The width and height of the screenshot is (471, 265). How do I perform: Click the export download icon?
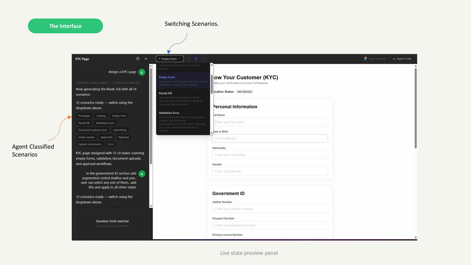394,59
